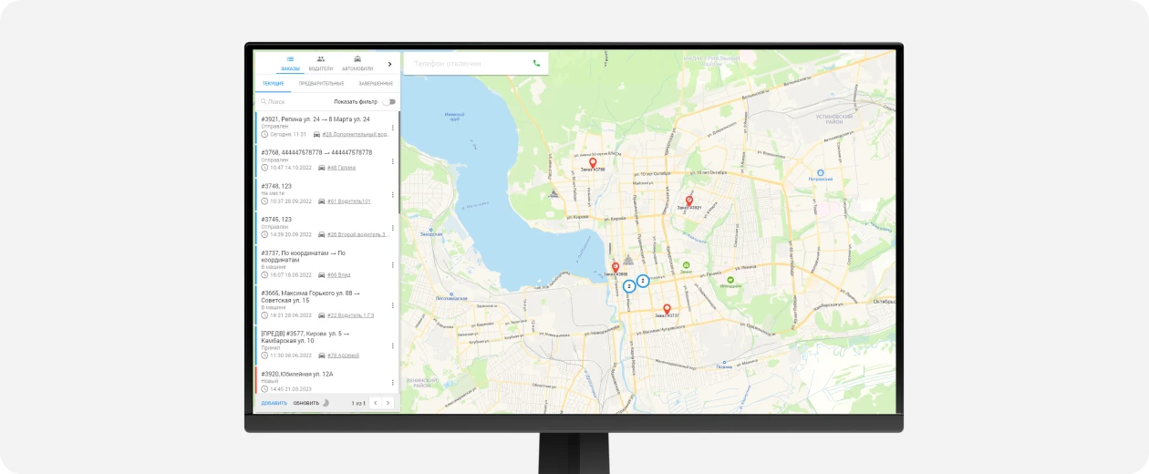
Task: Click the green phone call icon
Action: [x=536, y=64]
